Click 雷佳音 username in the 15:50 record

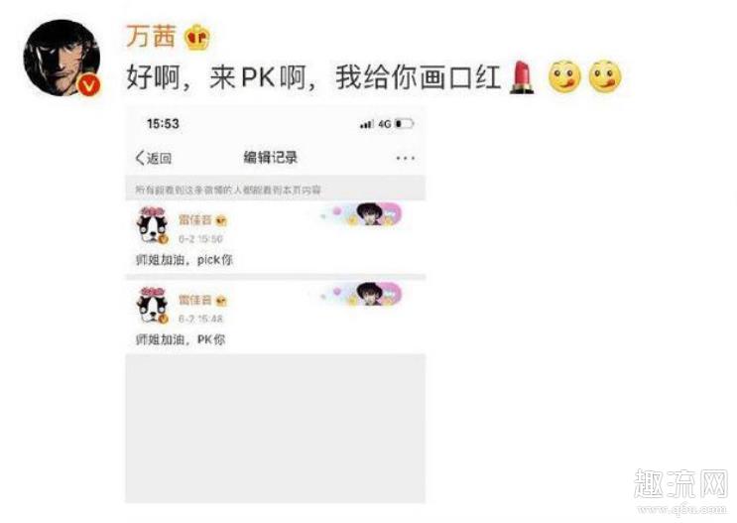coord(195,219)
